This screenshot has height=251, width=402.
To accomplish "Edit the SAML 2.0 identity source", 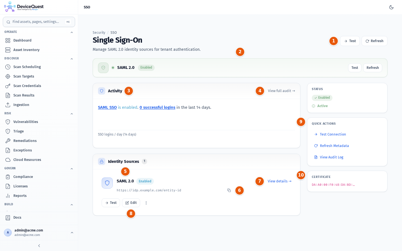I will pyautogui.click(x=131, y=203).
